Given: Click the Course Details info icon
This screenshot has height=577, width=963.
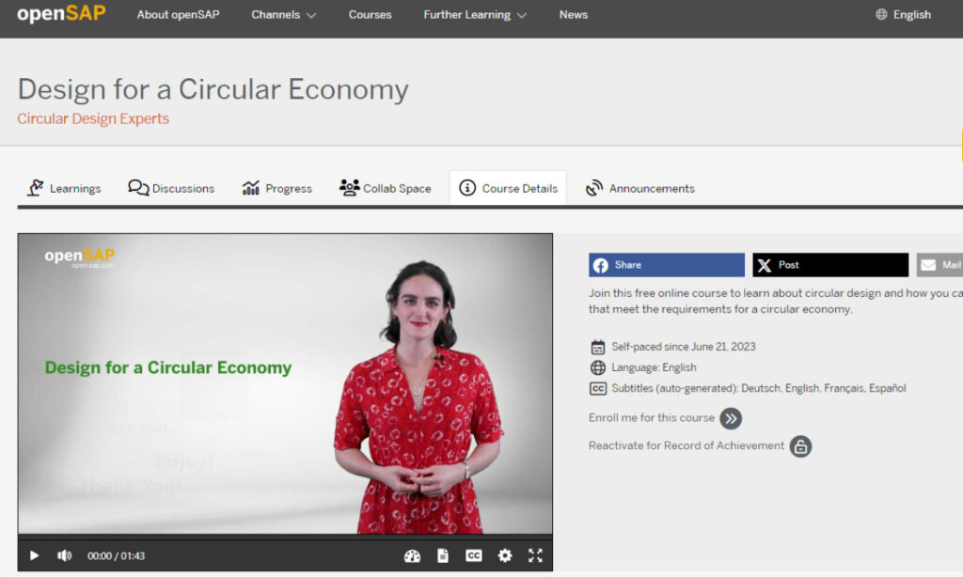Looking at the screenshot, I should coord(467,188).
